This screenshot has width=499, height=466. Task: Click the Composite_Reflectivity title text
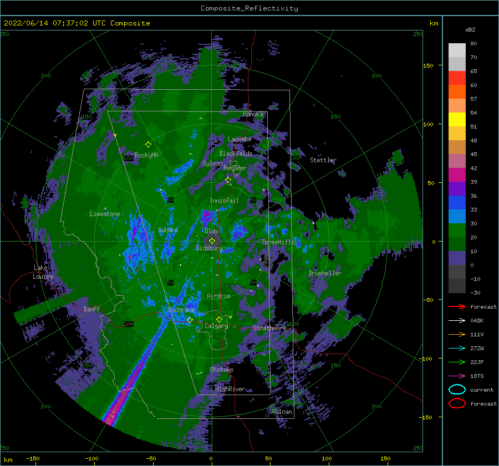tap(249, 8)
